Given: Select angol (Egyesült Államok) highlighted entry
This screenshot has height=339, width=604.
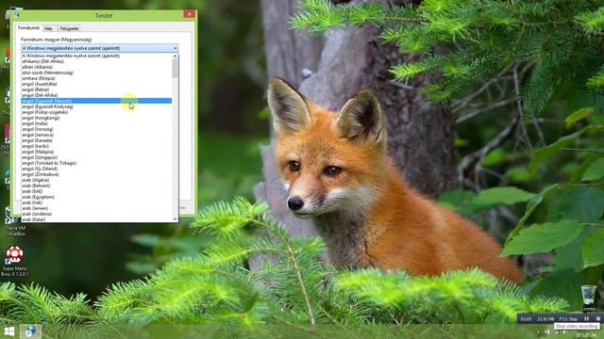Looking at the screenshot, I should pyautogui.click(x=96, y=101).
